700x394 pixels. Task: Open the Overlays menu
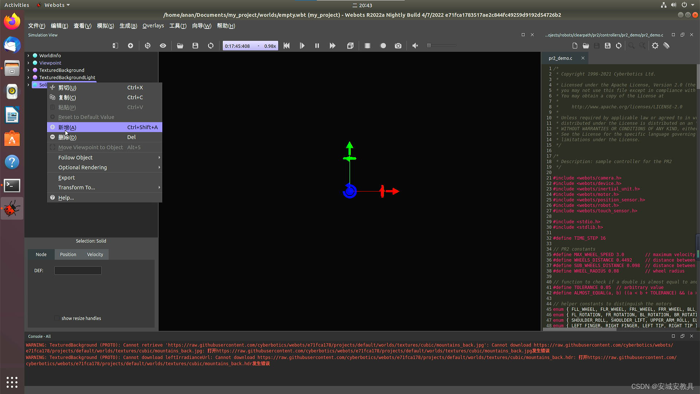coord(153,26)
